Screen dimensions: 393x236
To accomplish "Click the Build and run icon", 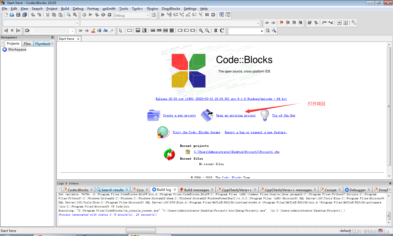I will pyautogui.click(x=97, y=15).
